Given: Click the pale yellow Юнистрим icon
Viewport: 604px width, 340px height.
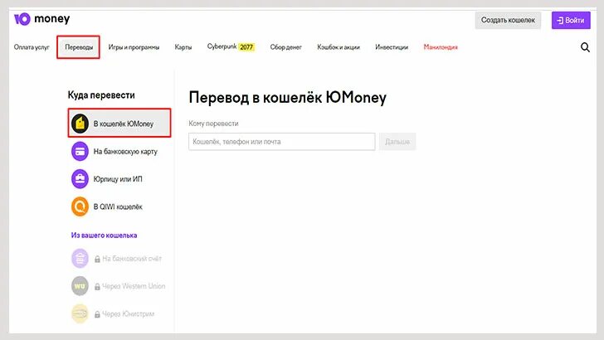Looking at the screenshot, I should point(80,313).
